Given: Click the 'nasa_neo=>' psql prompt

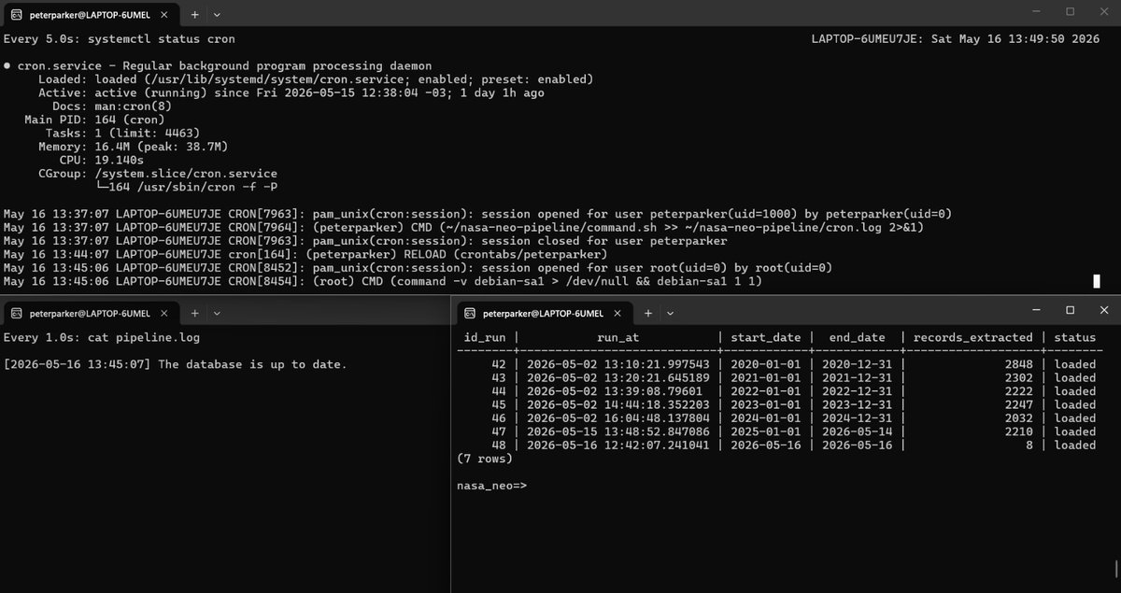Looking at the screenshot, I should tap(492, 486).
